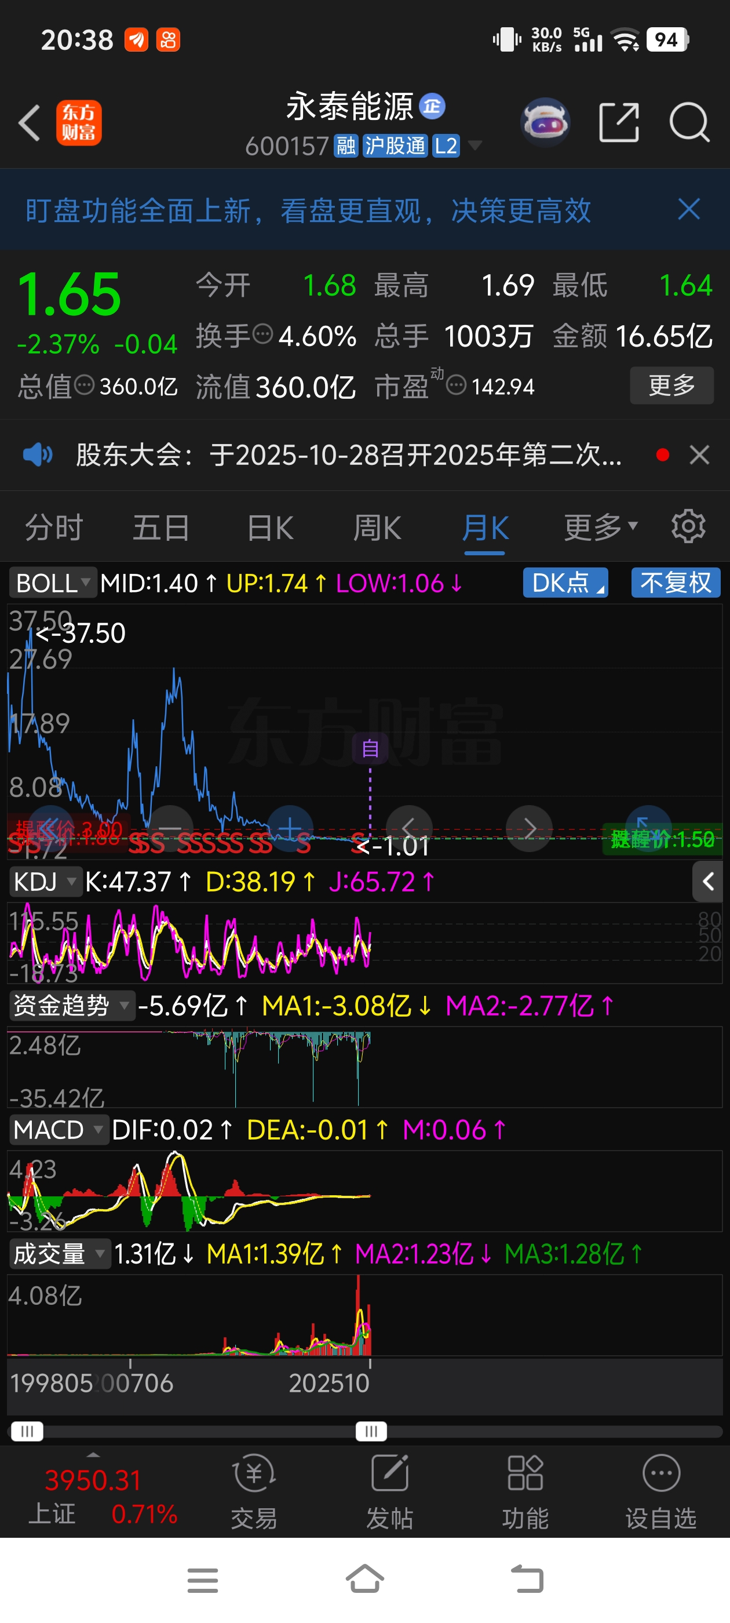This screenshot has height=1623, width=730.
Task: Open the 股东大会 announcement text
Action: pyautogui.click(x=348, y=455)
